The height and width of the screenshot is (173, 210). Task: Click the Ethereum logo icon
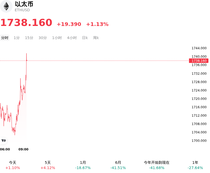6,6
